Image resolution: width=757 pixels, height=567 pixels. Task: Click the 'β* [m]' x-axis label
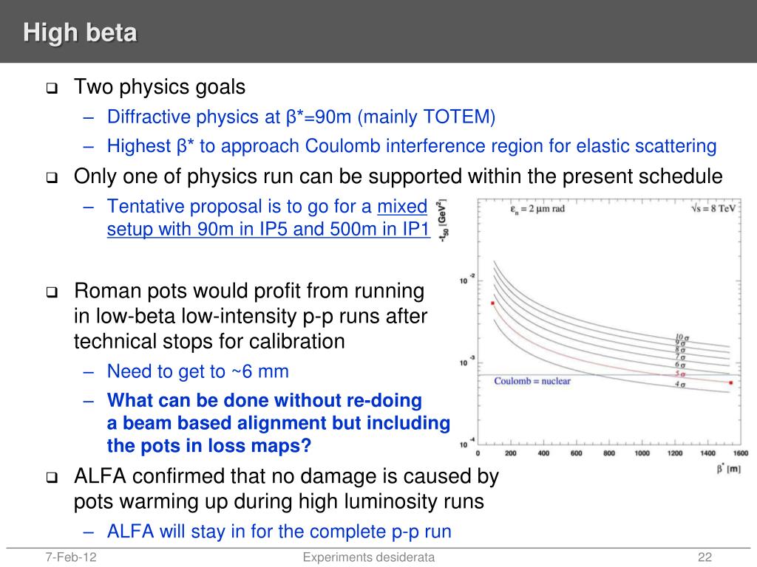click(x=728, y=468)
